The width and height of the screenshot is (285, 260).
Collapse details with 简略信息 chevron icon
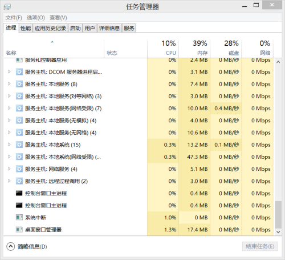pyautogui.click(x=11, y=246)
